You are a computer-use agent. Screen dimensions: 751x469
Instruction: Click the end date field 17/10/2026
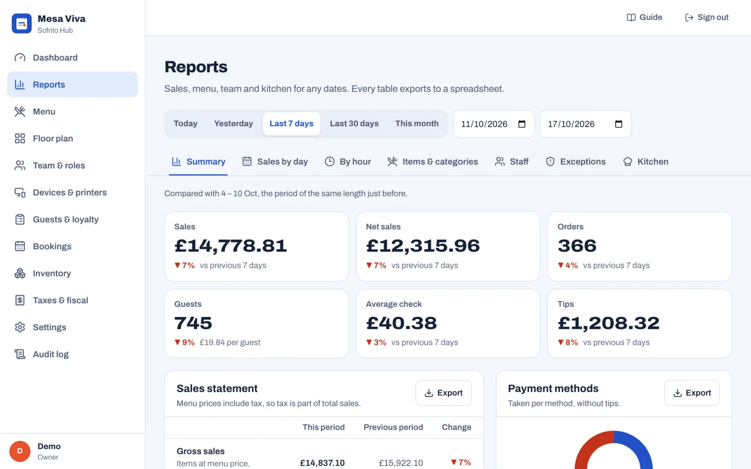tap(586, 124)
